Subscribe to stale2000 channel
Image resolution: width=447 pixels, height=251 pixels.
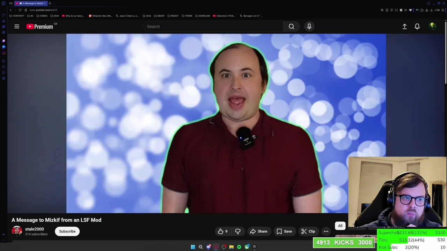[x=67, y=231]
